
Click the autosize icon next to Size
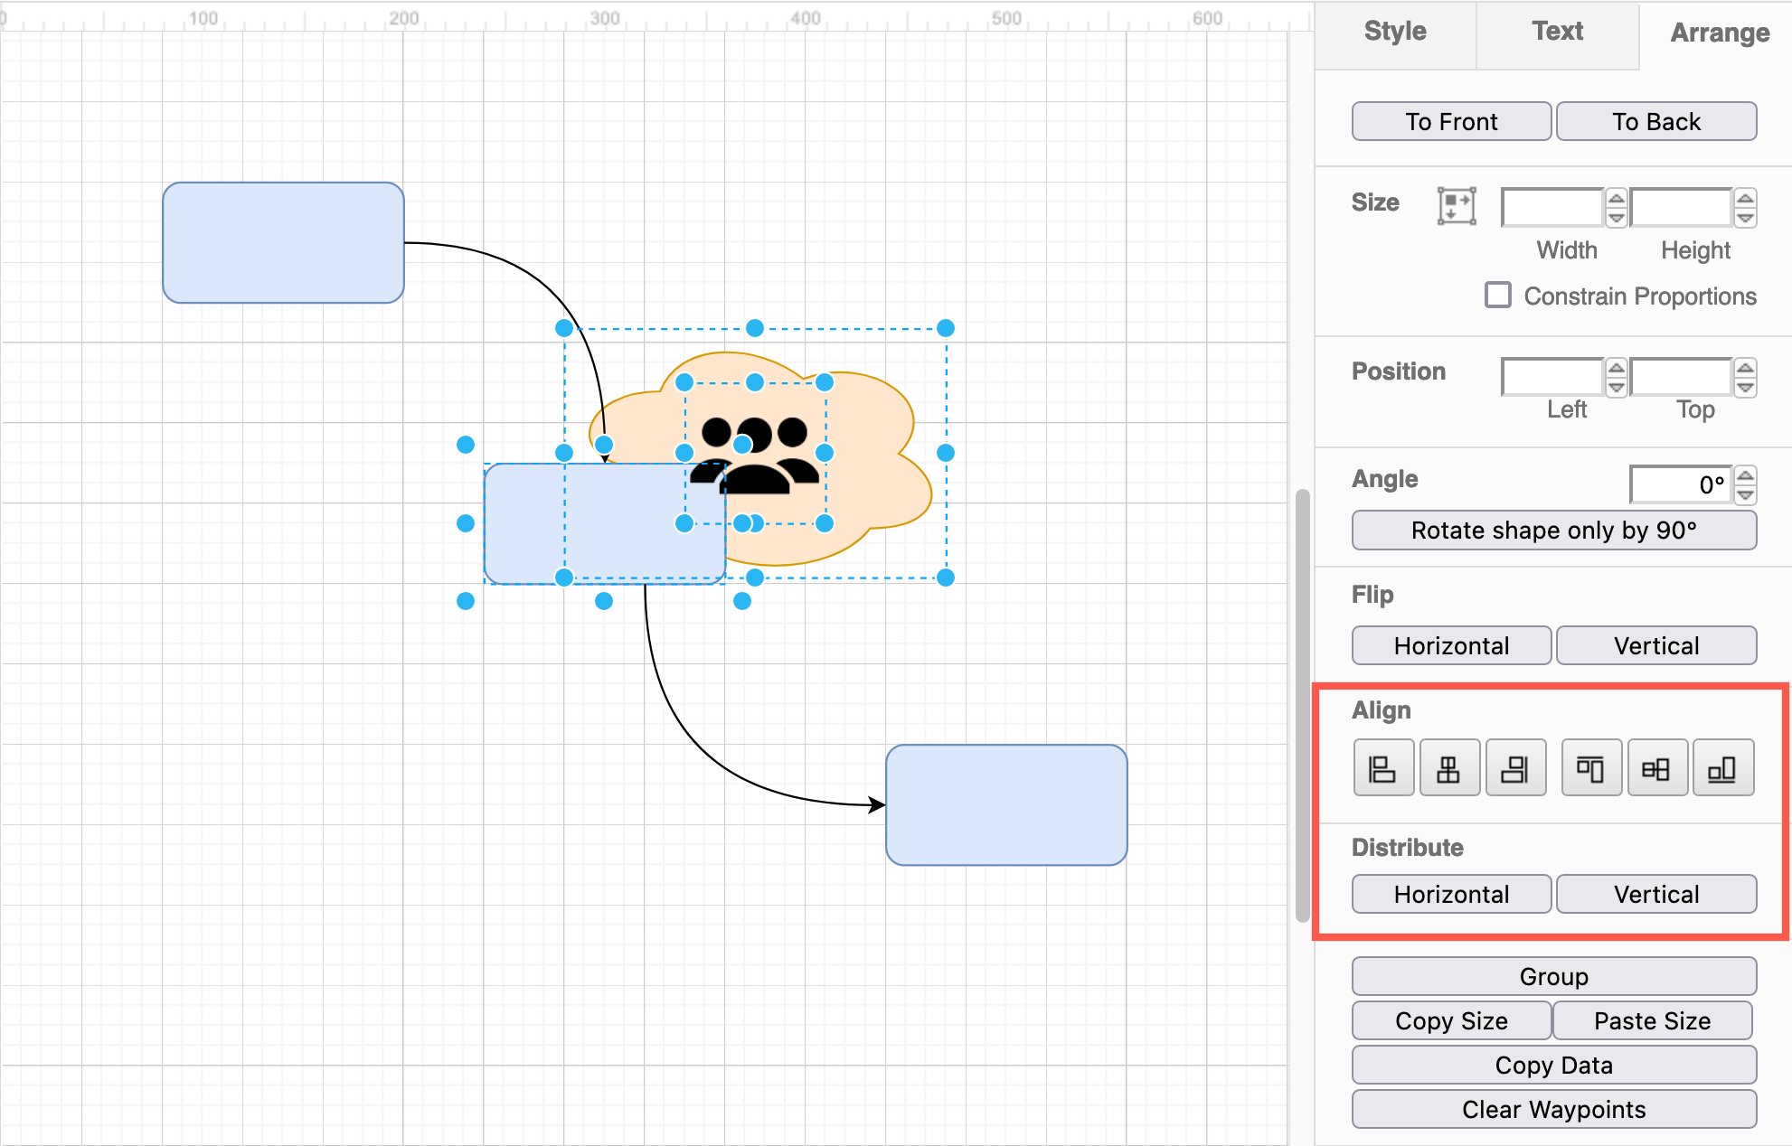pos(1456,206)
